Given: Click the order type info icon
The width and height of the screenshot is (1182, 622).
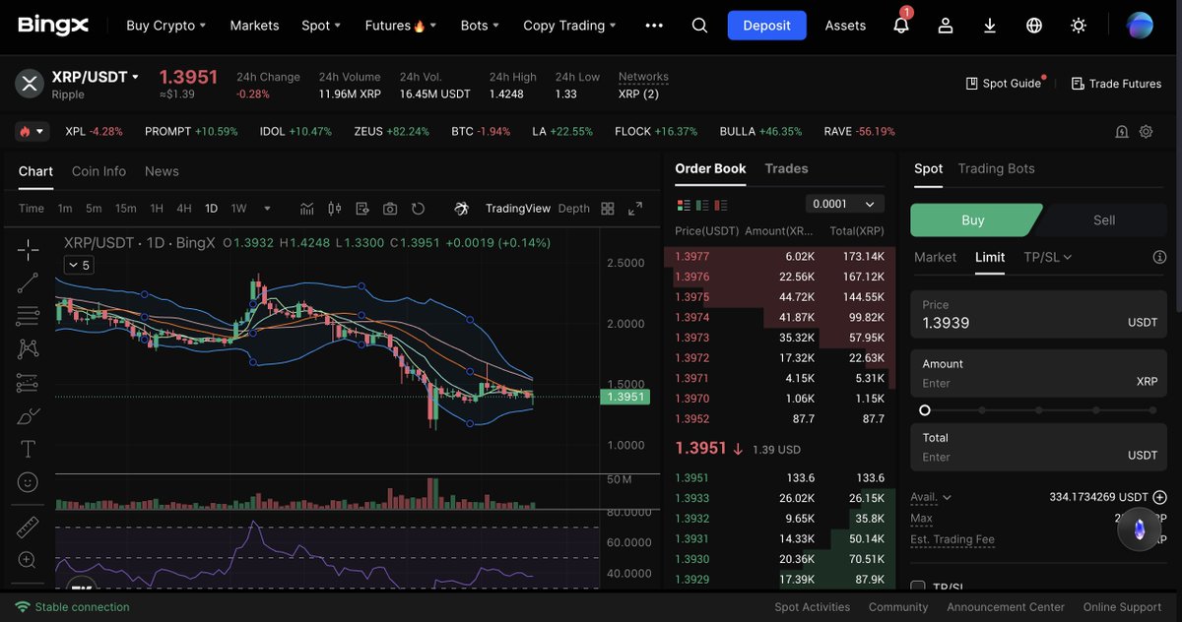Looking at the screenshot, I should [x=1159, y=257].
